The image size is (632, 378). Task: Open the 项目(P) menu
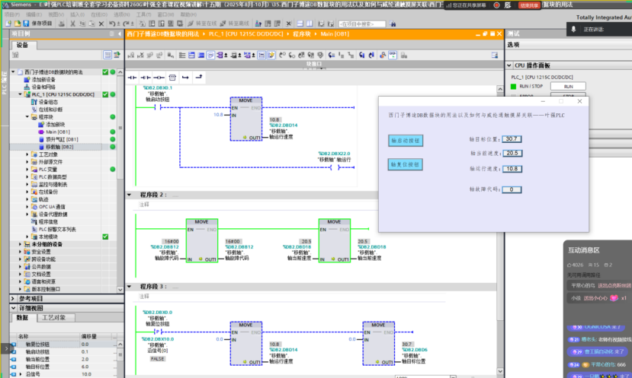point(12,14)
